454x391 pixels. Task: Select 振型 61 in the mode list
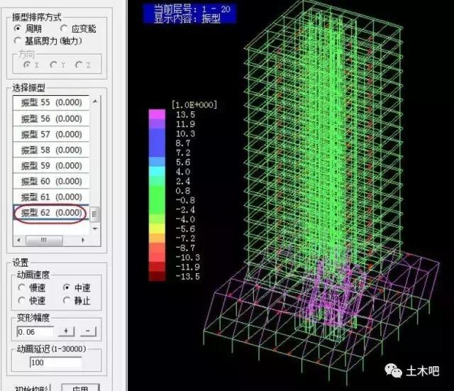click(51, 197)
